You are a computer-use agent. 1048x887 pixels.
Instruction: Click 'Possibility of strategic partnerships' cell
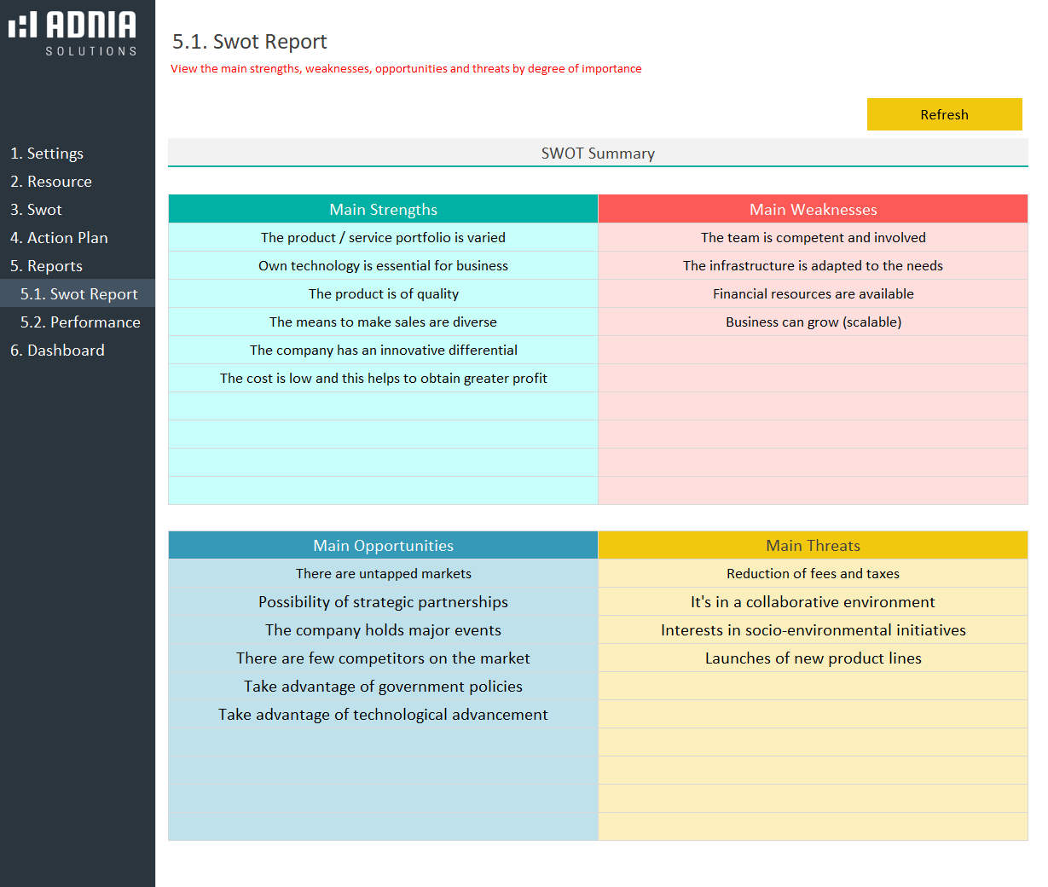point(383,602)
